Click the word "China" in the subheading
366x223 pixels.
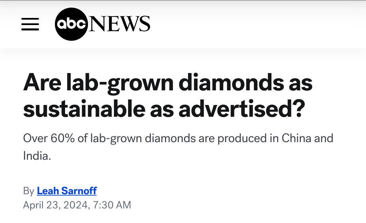click(x=296, y=138)
